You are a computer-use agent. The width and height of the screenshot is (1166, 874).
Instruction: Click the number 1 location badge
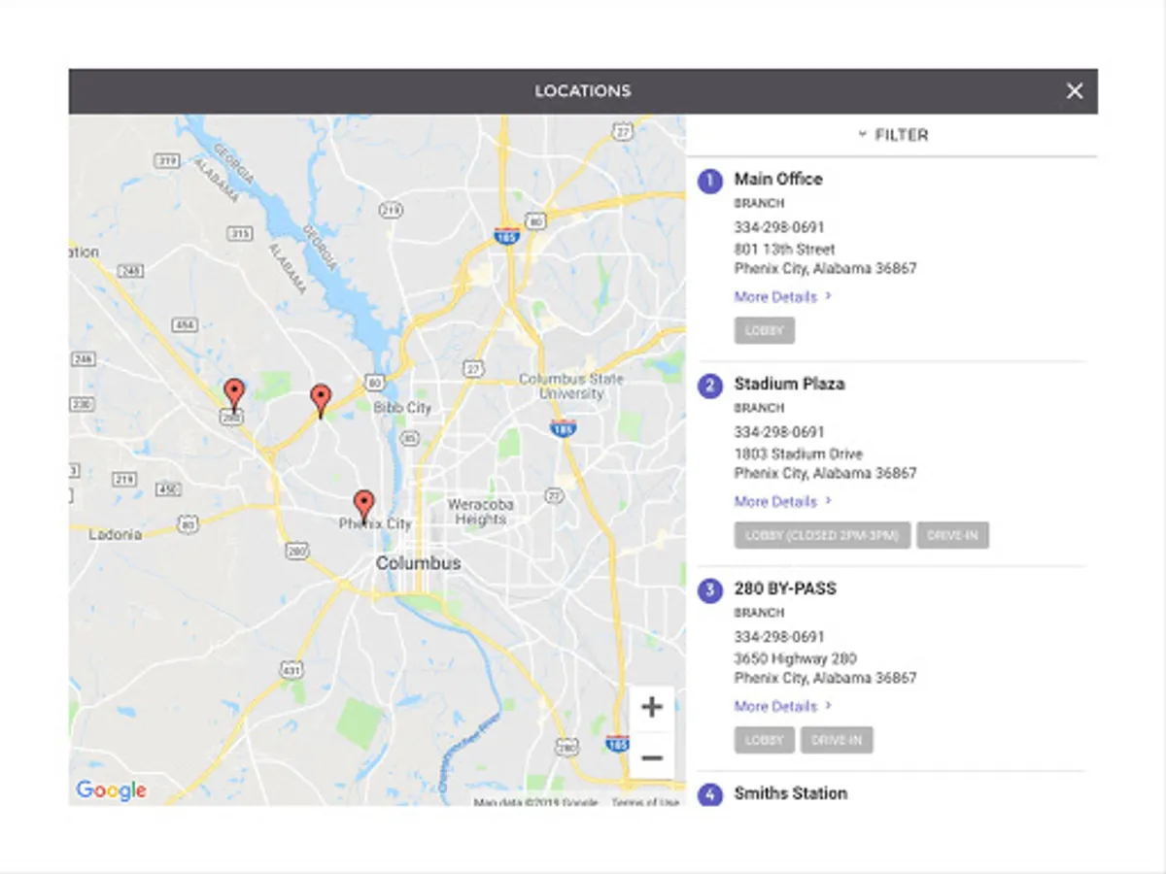tap(710, 181)
